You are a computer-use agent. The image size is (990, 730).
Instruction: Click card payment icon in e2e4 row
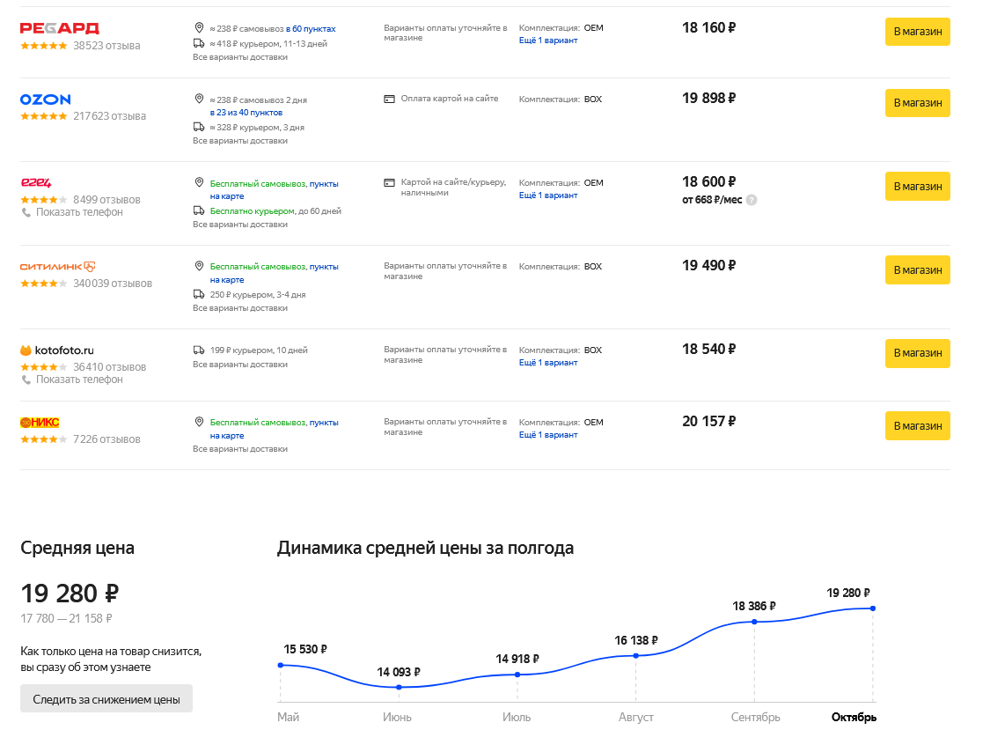point(390,182)
